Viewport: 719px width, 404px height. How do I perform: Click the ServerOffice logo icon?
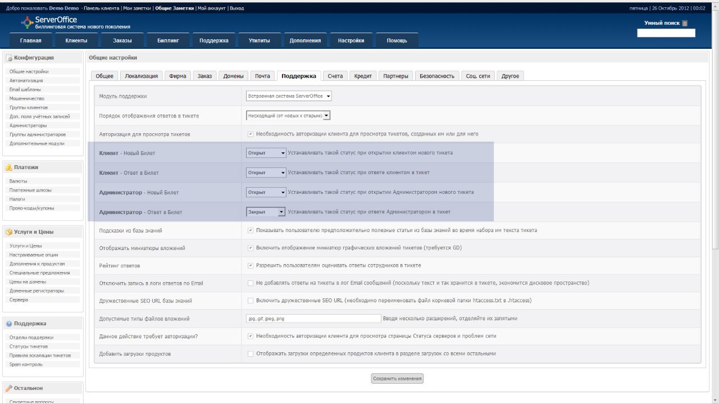(x=27, y=22)
